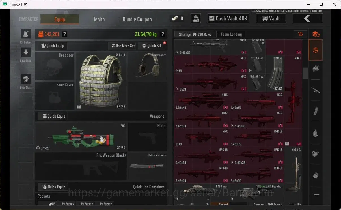Select the M4 Receiver item in storage
341x210 pixels.
(256, 192)
